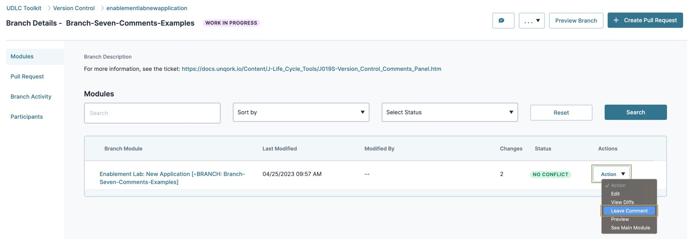Open the comments panel speech bubble icon
The width and height of the screenshot is (688, 239).
tap(503, 21)
